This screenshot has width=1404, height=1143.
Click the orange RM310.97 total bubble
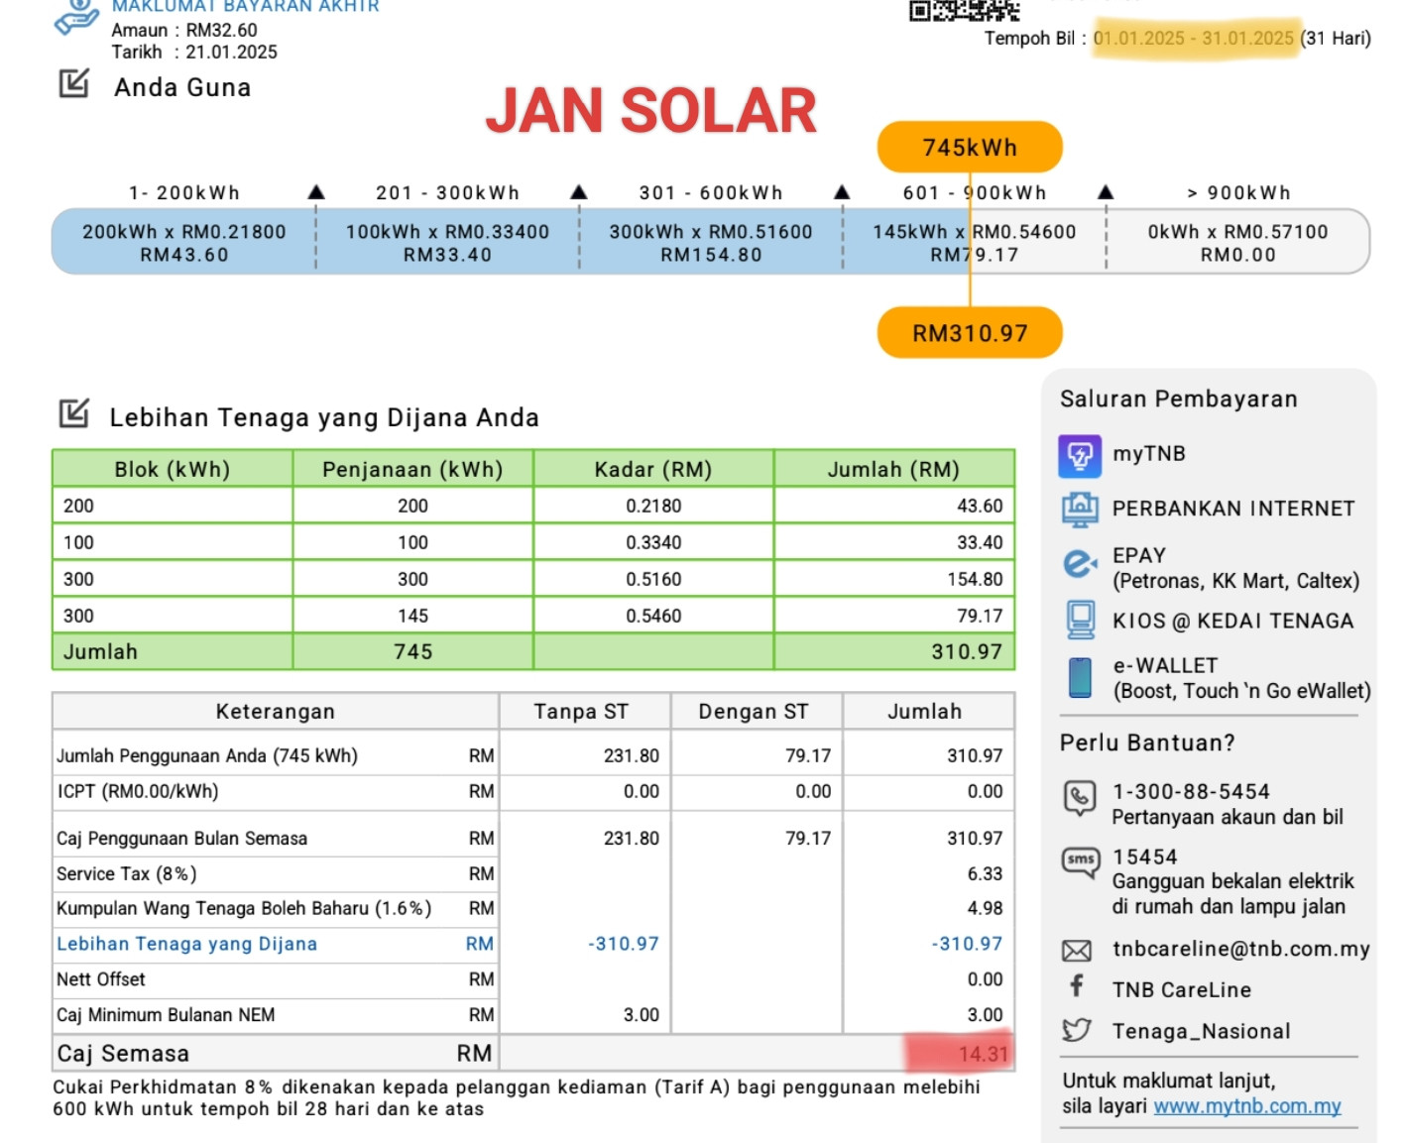coord(969,333)
